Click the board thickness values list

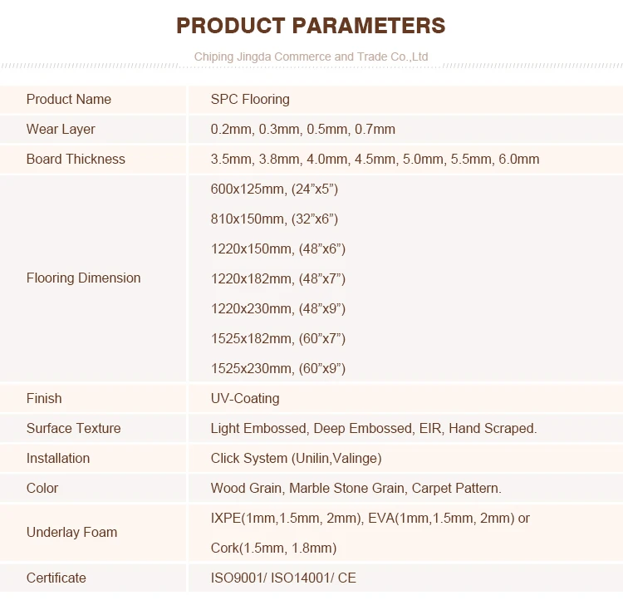pos(375,159)
